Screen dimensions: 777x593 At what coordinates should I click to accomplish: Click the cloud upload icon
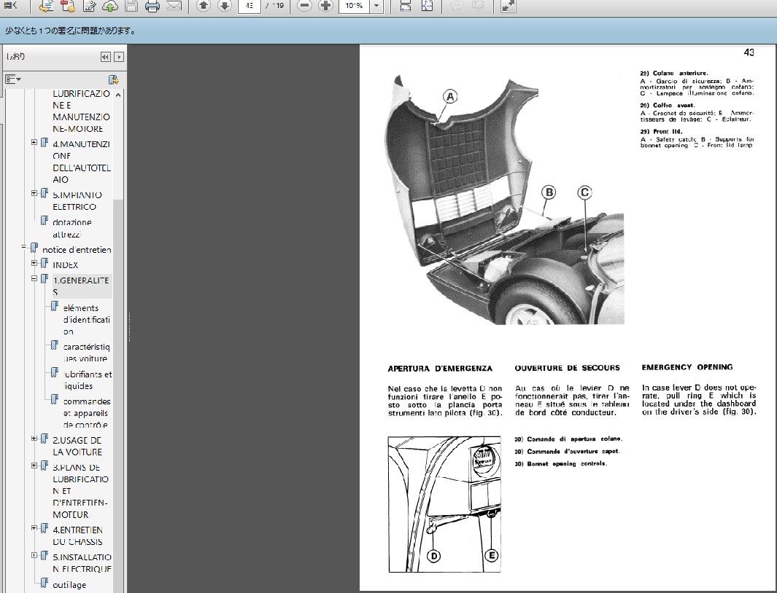109,7
